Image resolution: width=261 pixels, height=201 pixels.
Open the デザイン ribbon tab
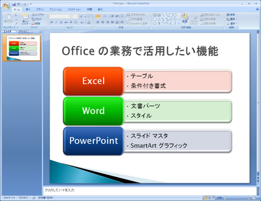click(40, 9)
